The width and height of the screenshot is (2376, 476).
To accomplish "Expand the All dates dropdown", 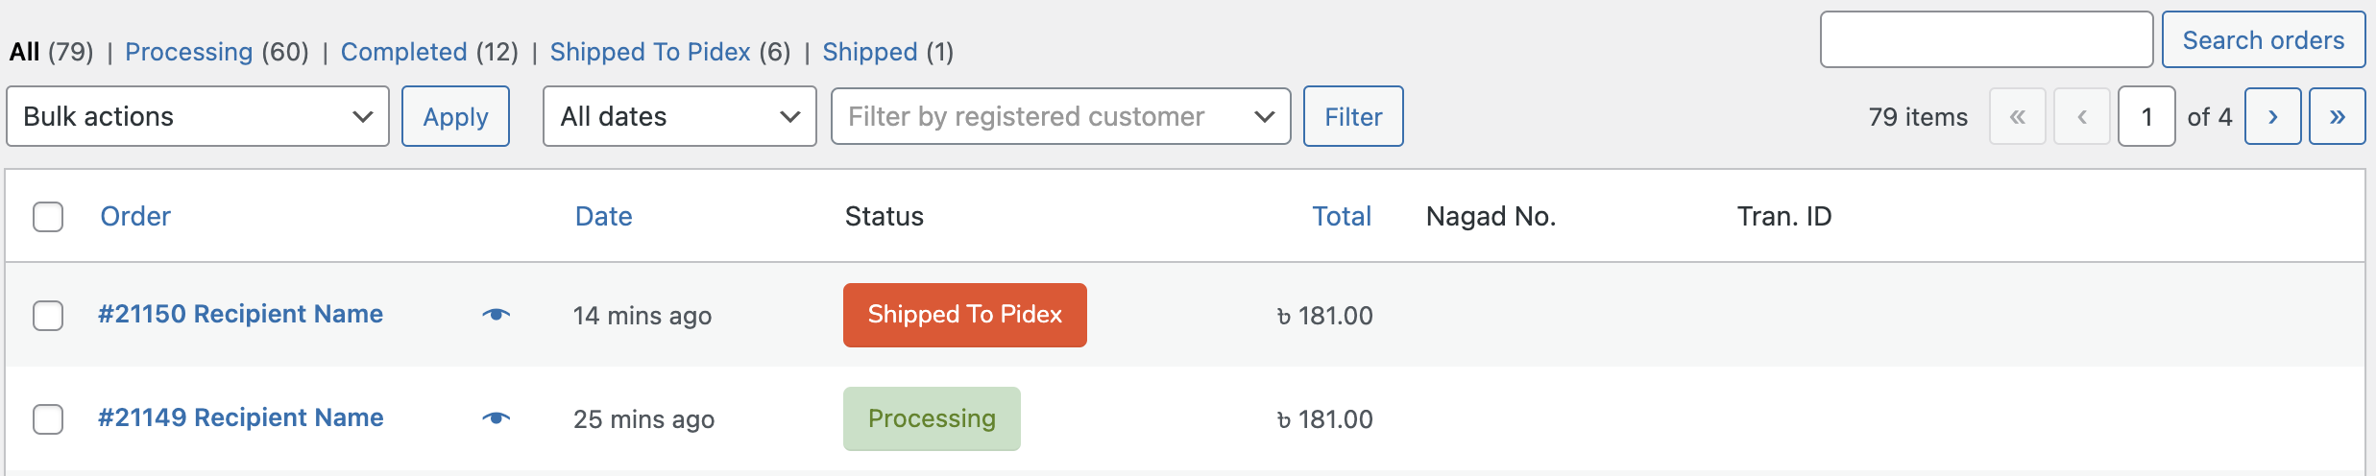I will click(680, 116).
